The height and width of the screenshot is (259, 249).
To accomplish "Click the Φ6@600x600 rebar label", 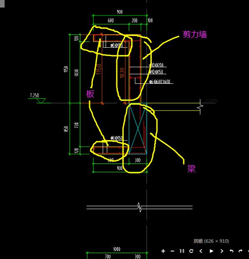I will coord(159,82).
